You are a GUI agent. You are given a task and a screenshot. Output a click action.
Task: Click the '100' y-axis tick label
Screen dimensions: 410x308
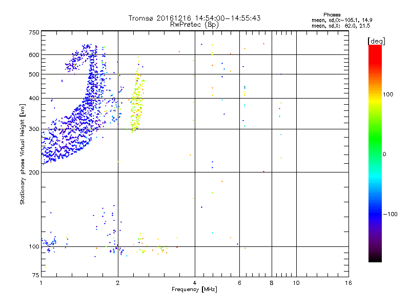coord(34,247)
